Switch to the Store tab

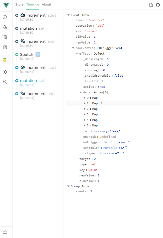19,5
